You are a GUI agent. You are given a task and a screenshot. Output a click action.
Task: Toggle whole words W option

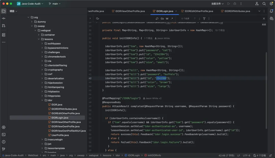(167, 19)
